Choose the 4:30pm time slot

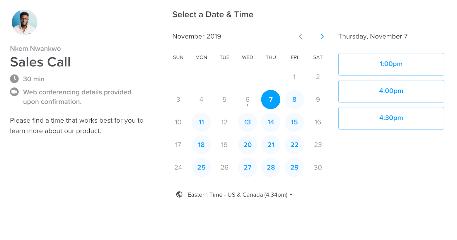(x=391, y=118)
